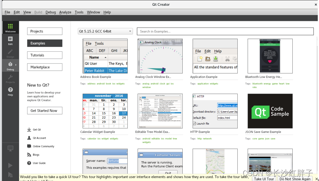Close the UI tour notification bar
This screenshot has height=181, width=319.
pyautogui.click(x=317, y=179)
